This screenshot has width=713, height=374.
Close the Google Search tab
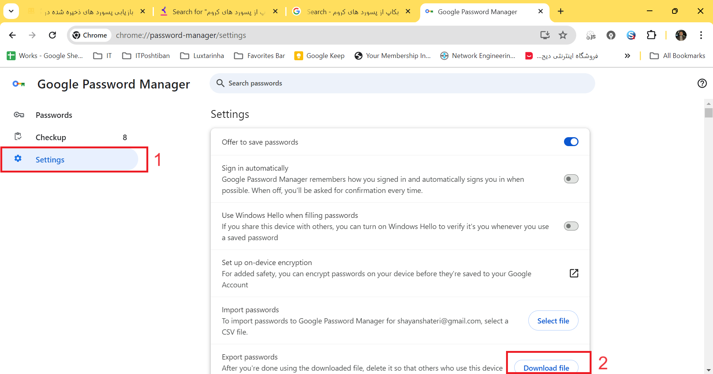click(x=408, y=12)
